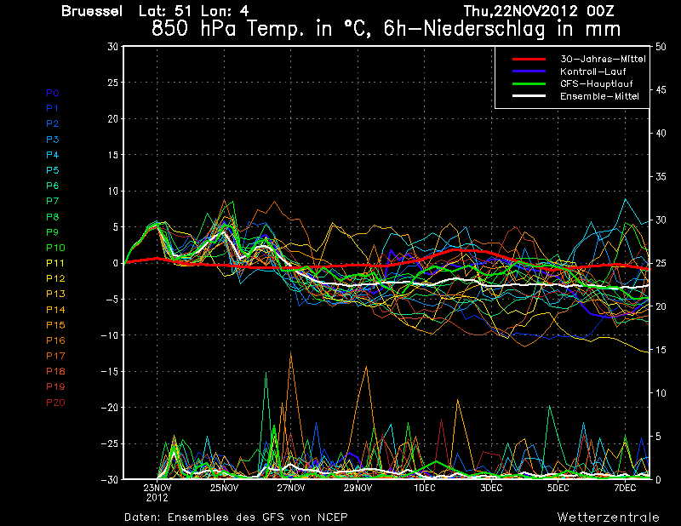
Task: Click the P20 ensemble member label
Action: point(54,403)
